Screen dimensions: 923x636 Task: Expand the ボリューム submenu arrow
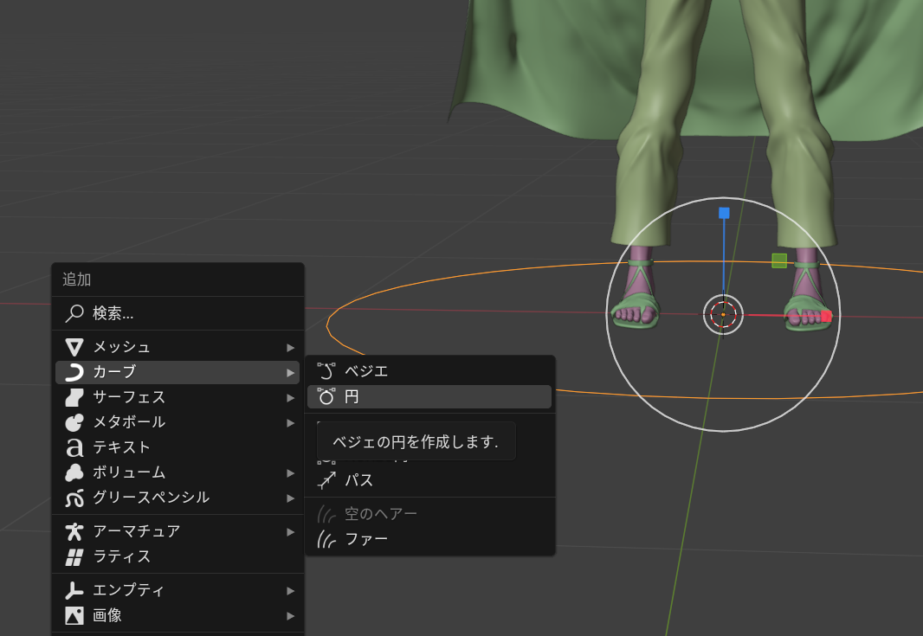[290, 473]
